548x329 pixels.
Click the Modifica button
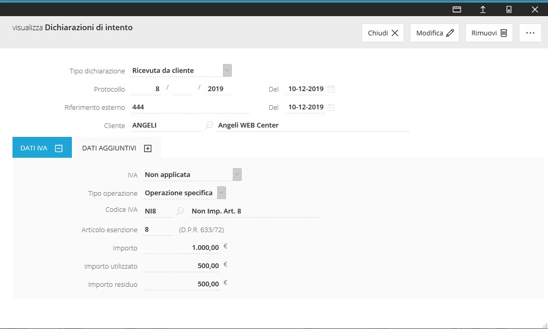435,33
